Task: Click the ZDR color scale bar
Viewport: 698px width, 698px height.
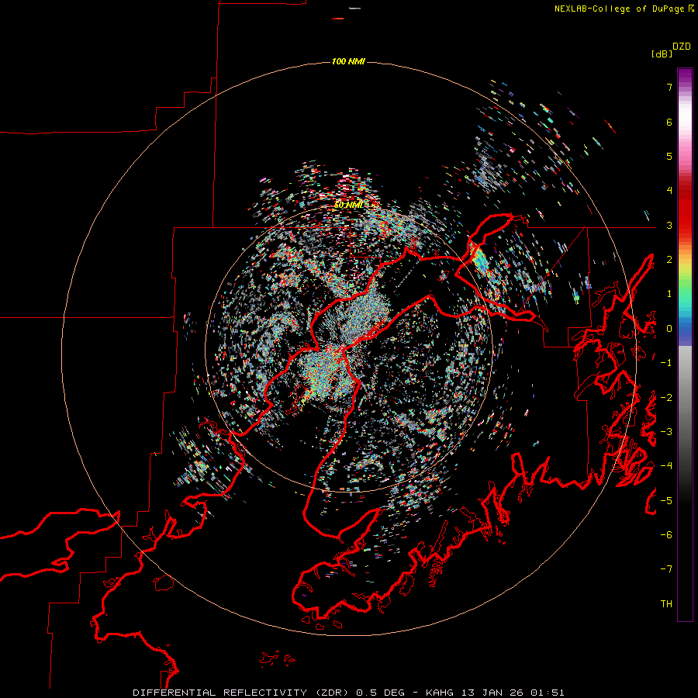Action: [685, 344]
